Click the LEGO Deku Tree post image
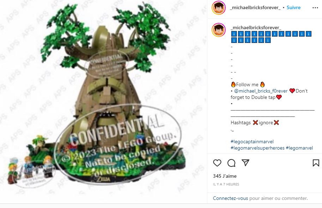The height and width of the screenshot is (208, 322). point(103,101)
